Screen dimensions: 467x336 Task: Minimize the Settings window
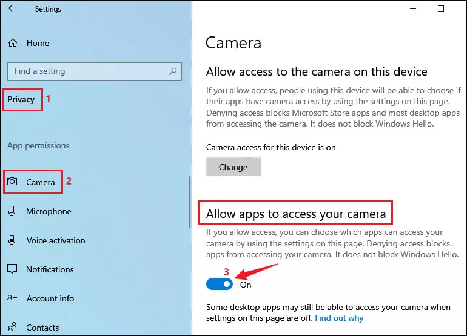point(413,8)
